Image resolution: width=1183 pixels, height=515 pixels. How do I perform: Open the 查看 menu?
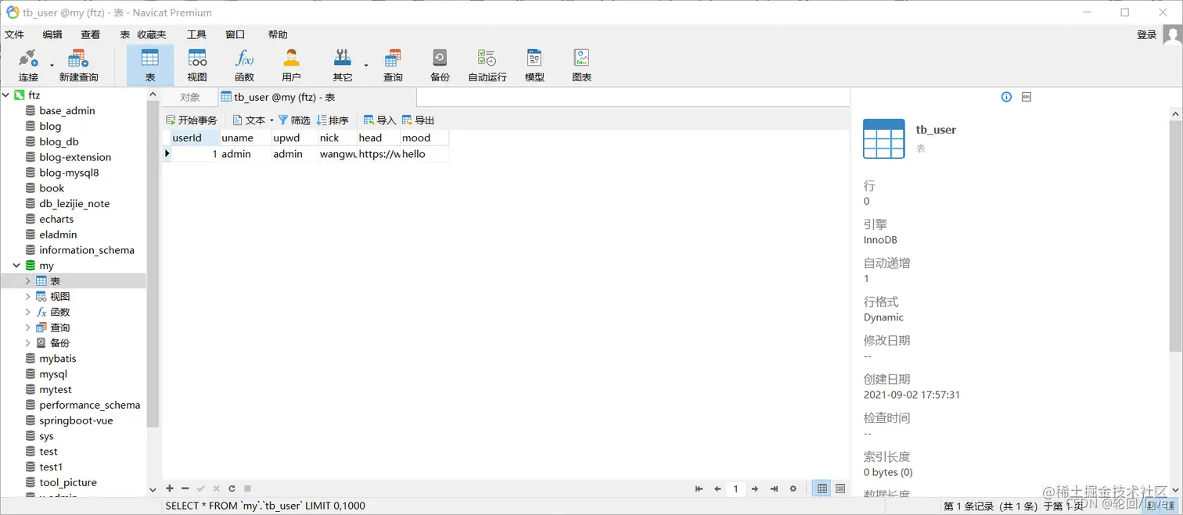pos(90,34)
